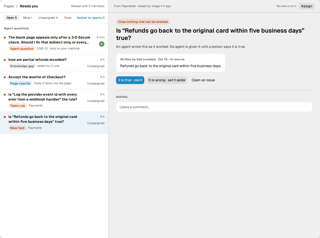Open the Done tab
This screenshot has height=238, width=320.
click(68, 18)
